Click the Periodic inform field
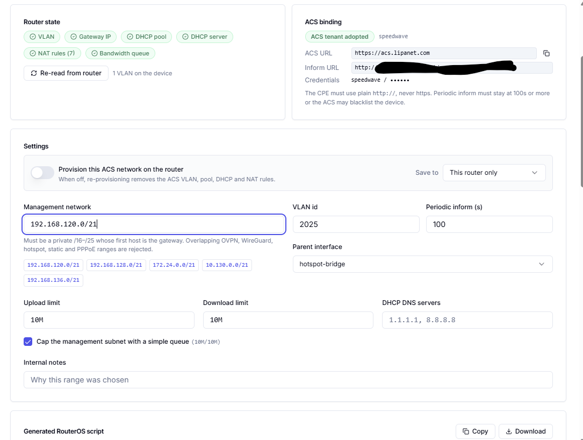Image resolution: width=583 pixels, height=440 pixels. (x=490, y=224)
